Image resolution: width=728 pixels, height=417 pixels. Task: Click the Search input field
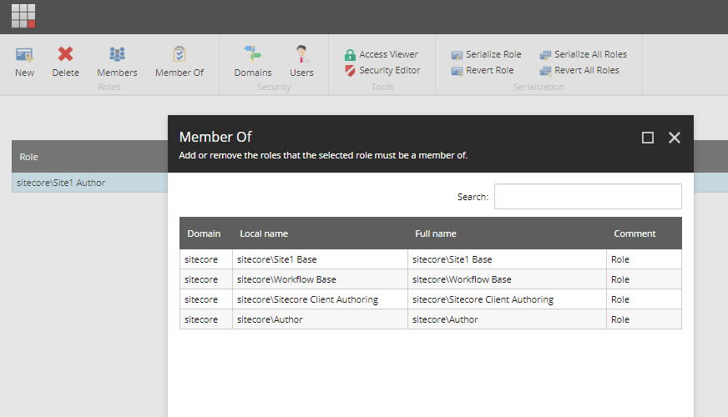[588, 197]
